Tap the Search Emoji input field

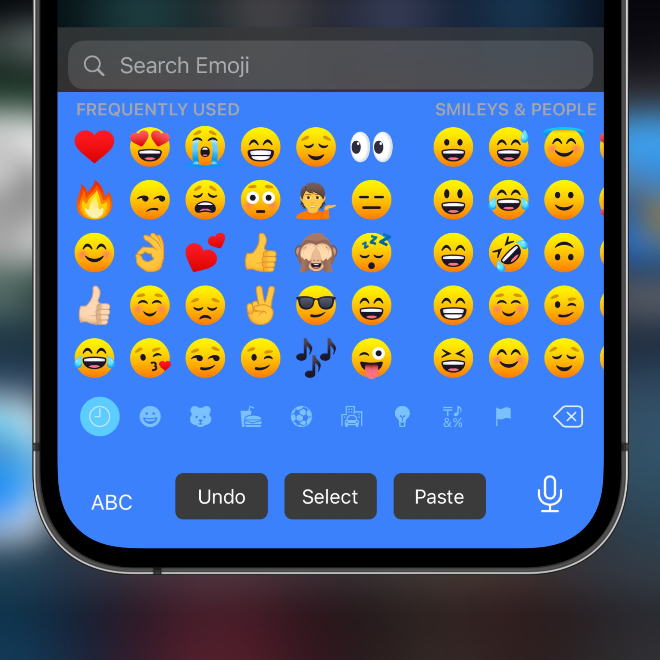[x=329, y=65]
